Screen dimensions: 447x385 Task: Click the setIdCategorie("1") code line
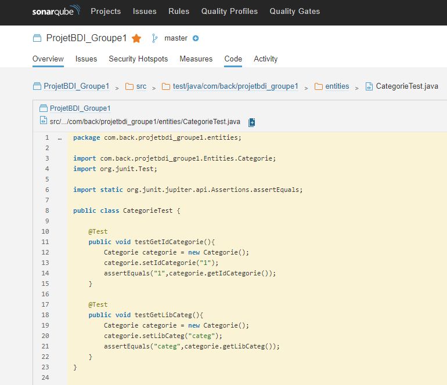point(161,263)
